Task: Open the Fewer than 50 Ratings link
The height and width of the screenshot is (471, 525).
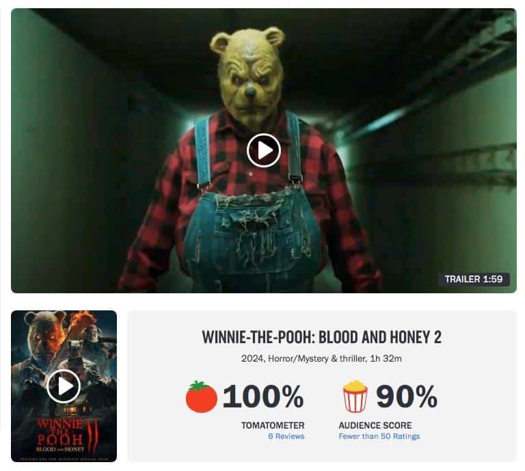Action: tap(379, 436)
